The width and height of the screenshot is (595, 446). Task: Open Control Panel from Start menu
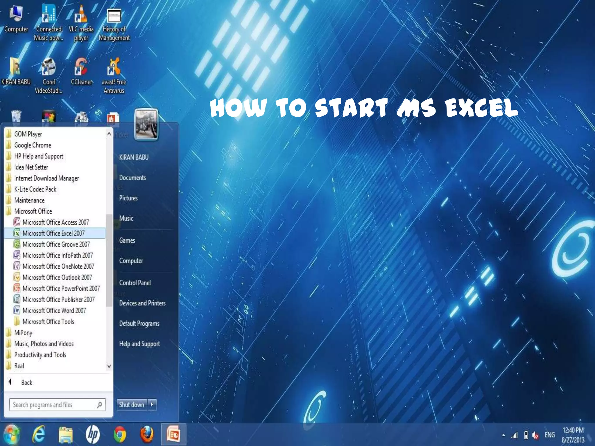pyautogui.click(x=135, y=283)
